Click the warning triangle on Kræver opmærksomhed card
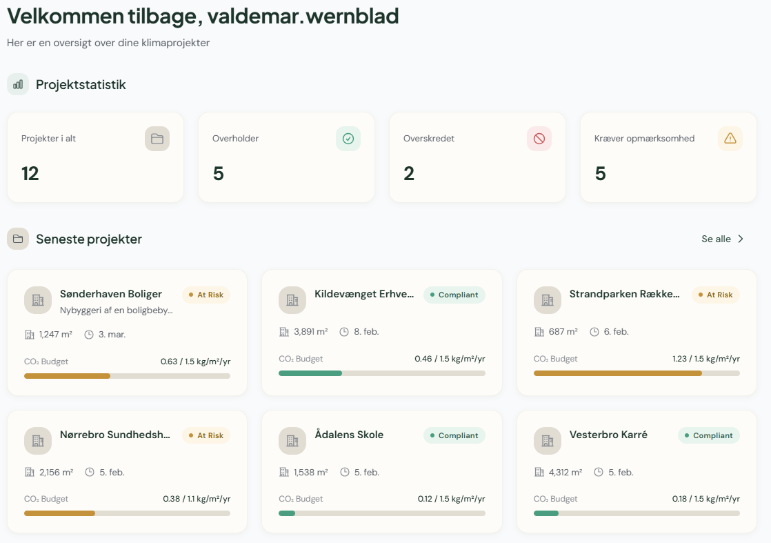 pos(730,138)
